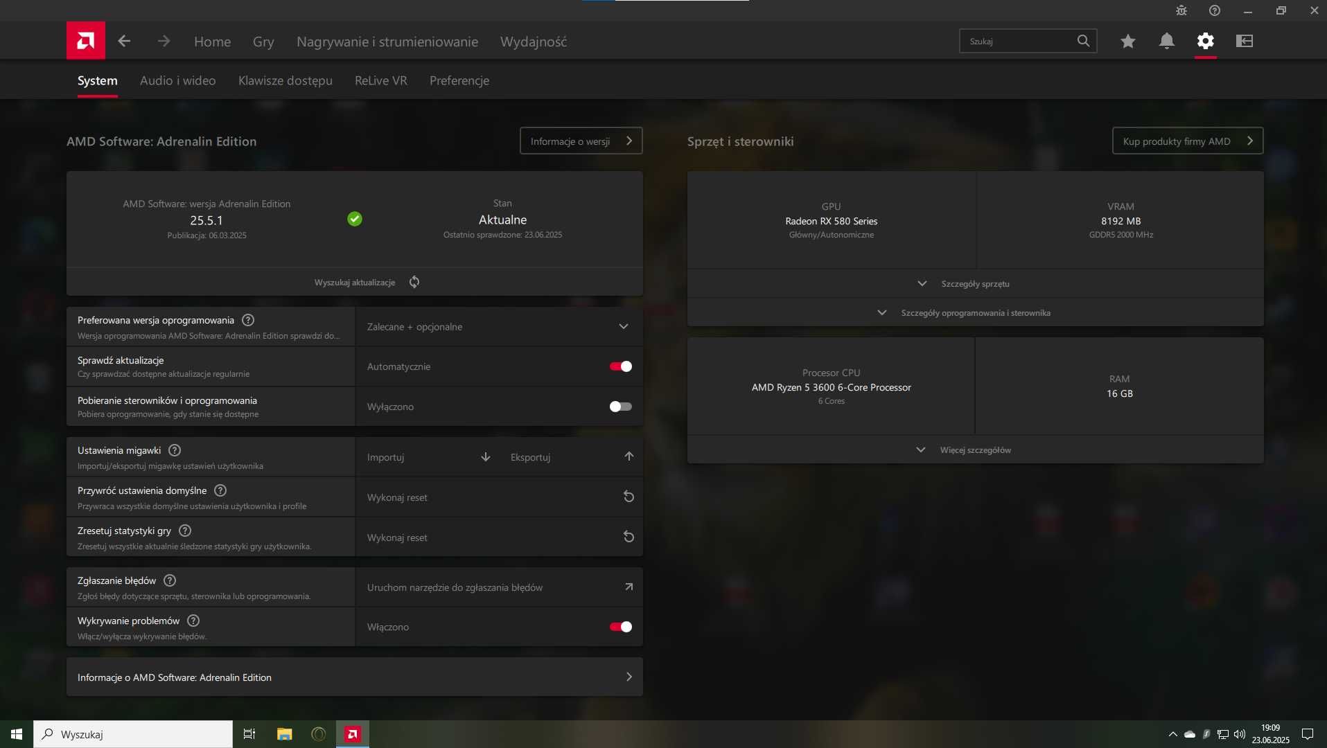Go forward with the right arrow
The image size is (1327, 748).
[164, 41]
